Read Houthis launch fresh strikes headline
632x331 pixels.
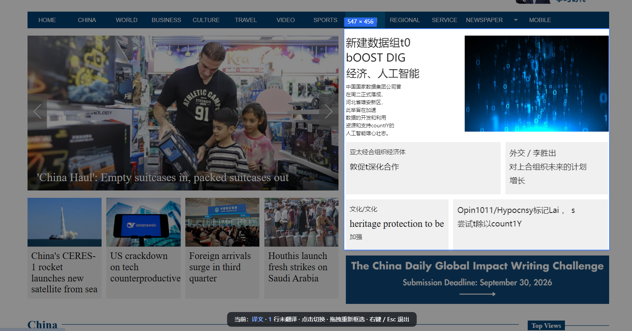coord(298,267)
